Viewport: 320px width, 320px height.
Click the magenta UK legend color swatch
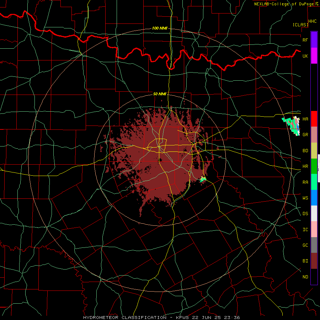tap(314, 56)
